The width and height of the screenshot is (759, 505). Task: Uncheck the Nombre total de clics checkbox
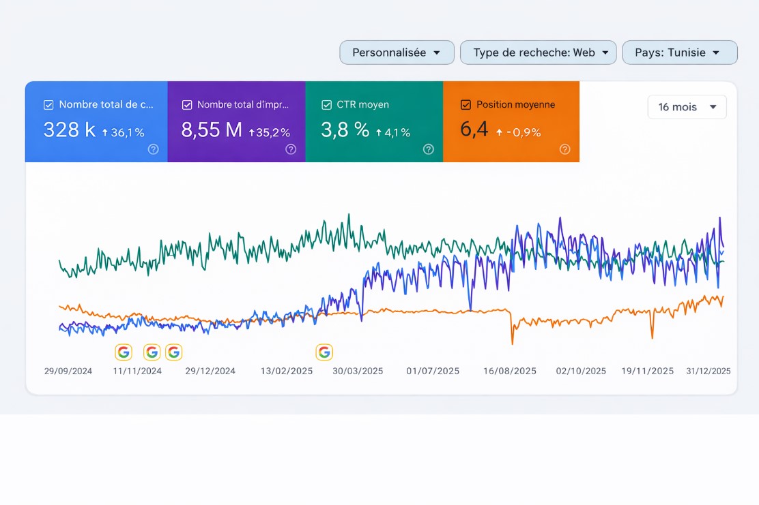click(48, 104)
